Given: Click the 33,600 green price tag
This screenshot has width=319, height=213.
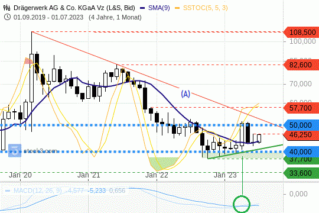Looking at the screenshot, I should click(301, 173).
